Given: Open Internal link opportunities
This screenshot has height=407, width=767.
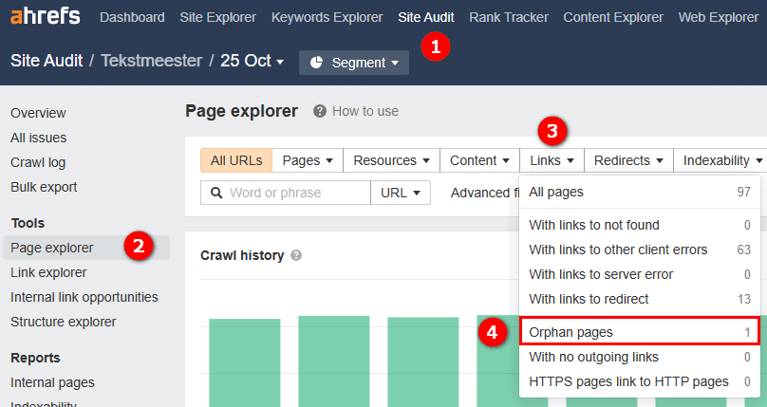Looking at the screenshot, I should 84,297.
